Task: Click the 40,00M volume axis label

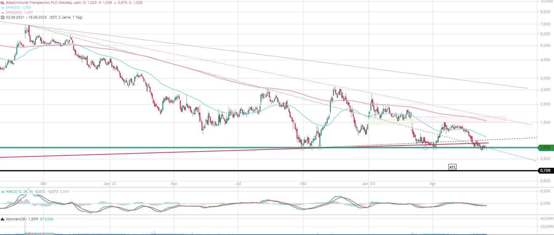Action: pos(546,219)
